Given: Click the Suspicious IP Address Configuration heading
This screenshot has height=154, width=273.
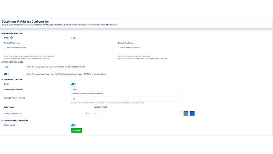Looking at the screenshot, I should click(25, 21).
